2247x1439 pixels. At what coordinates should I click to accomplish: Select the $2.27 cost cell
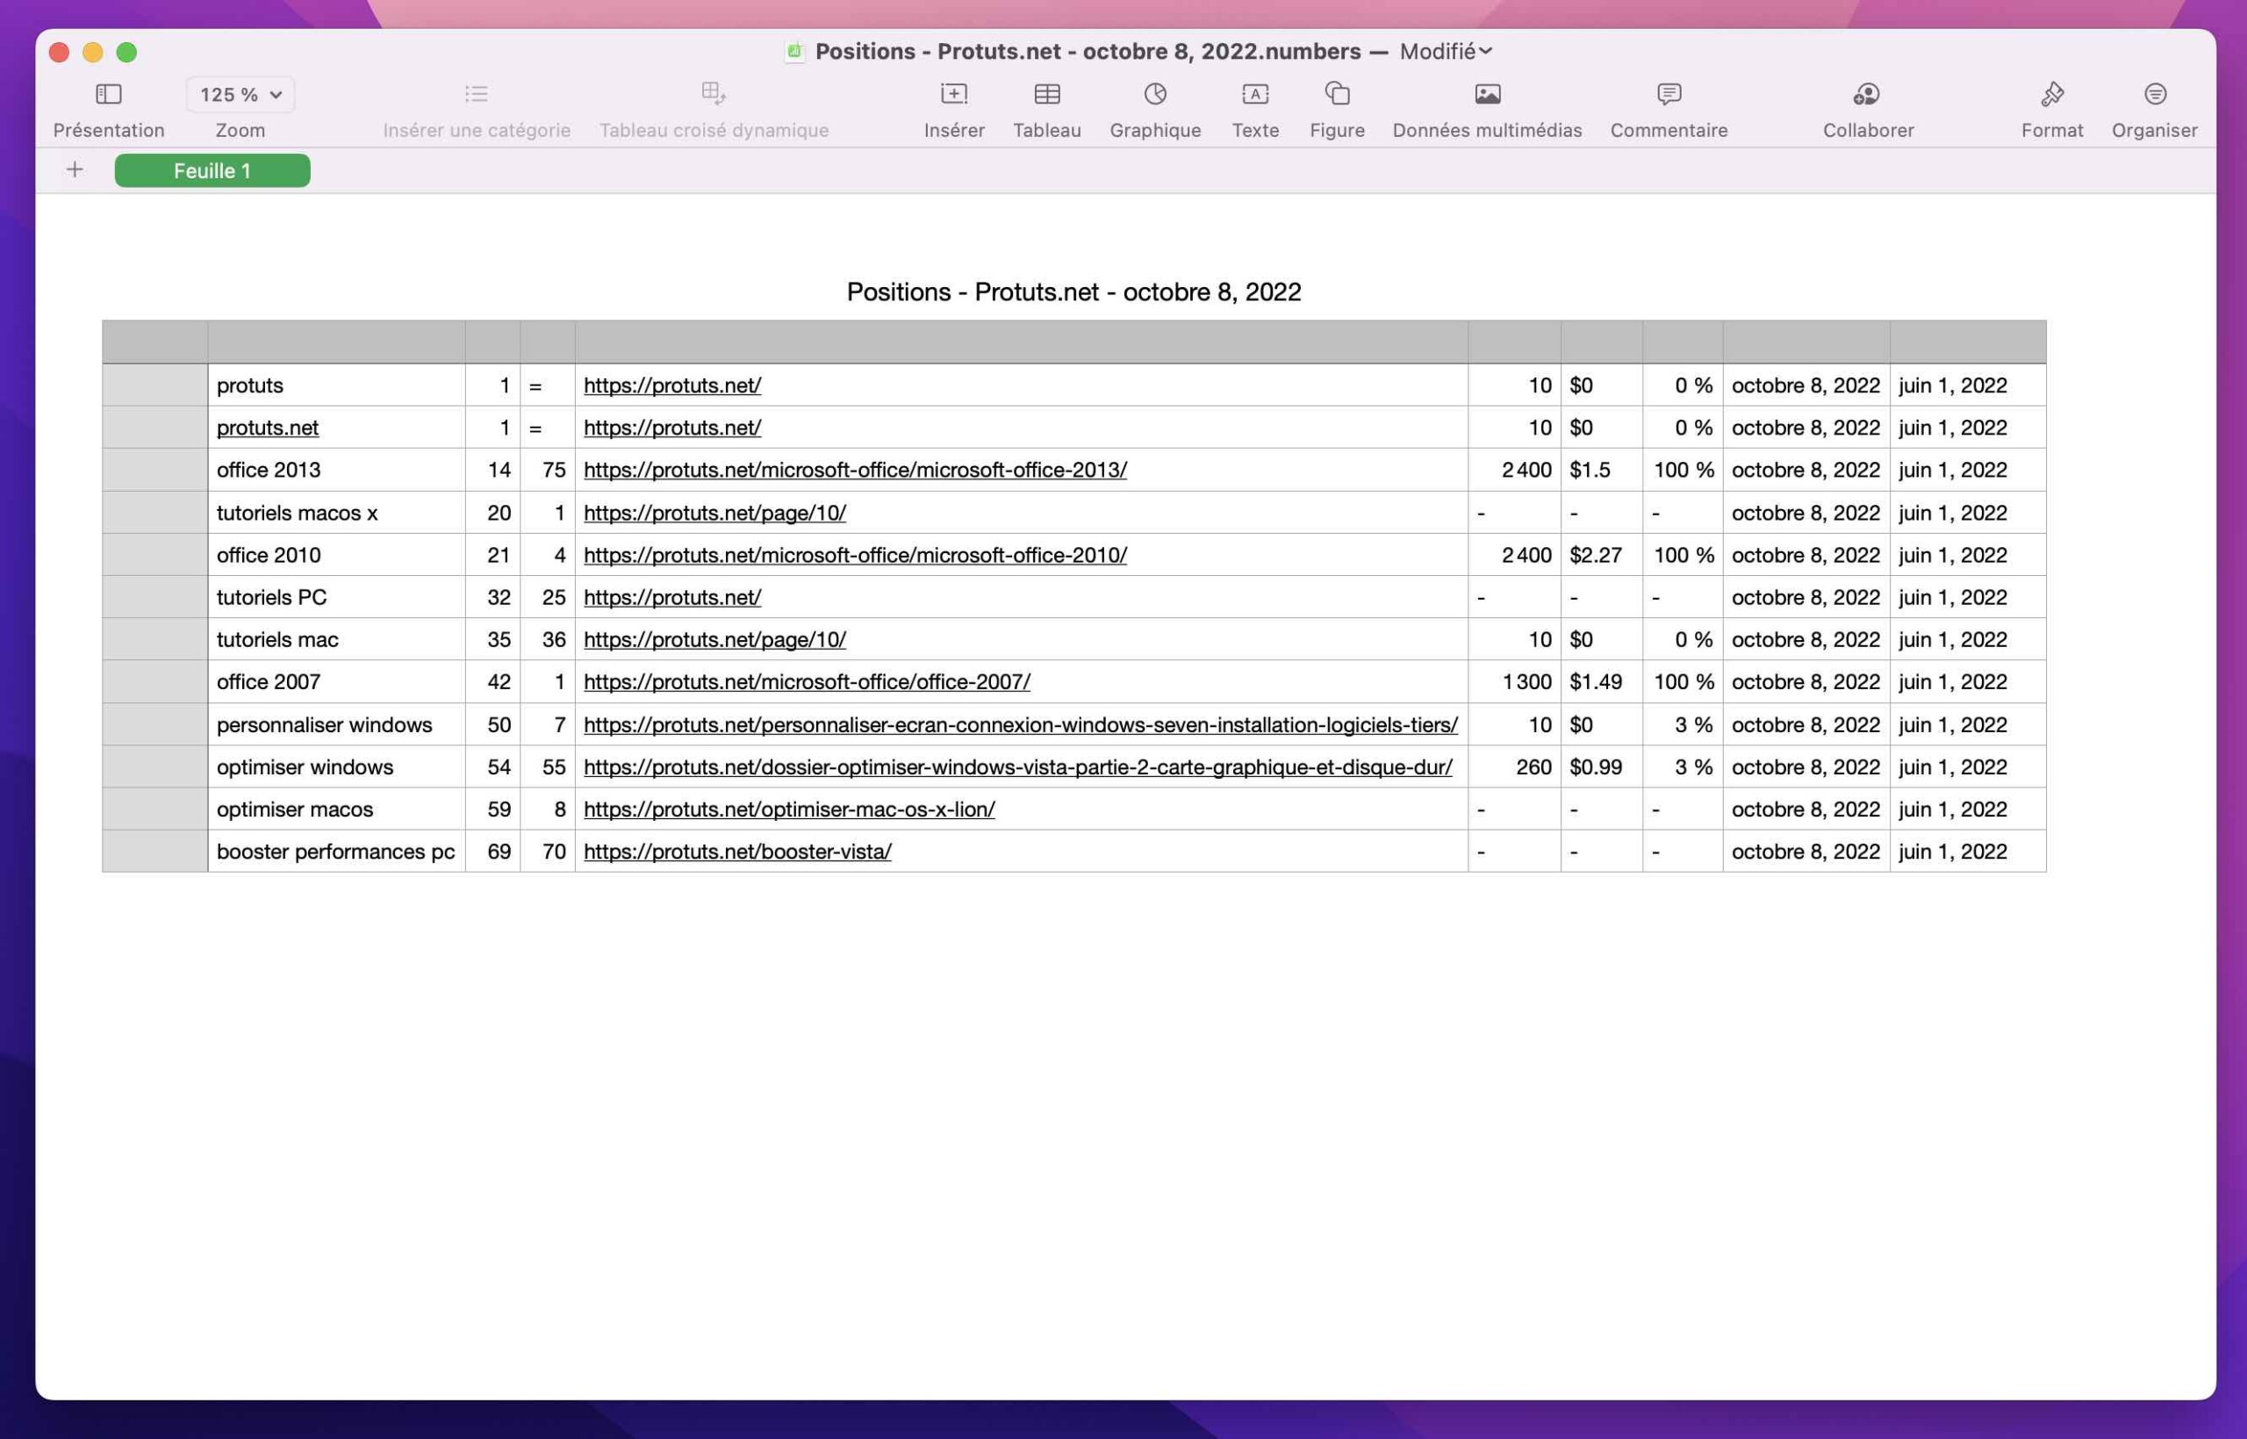coord(1601,555)
